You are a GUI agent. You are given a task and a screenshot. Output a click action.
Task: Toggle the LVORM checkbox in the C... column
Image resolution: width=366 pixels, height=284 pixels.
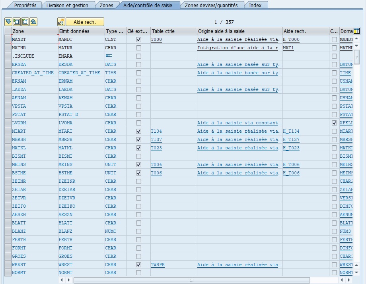tap(335, 123)
